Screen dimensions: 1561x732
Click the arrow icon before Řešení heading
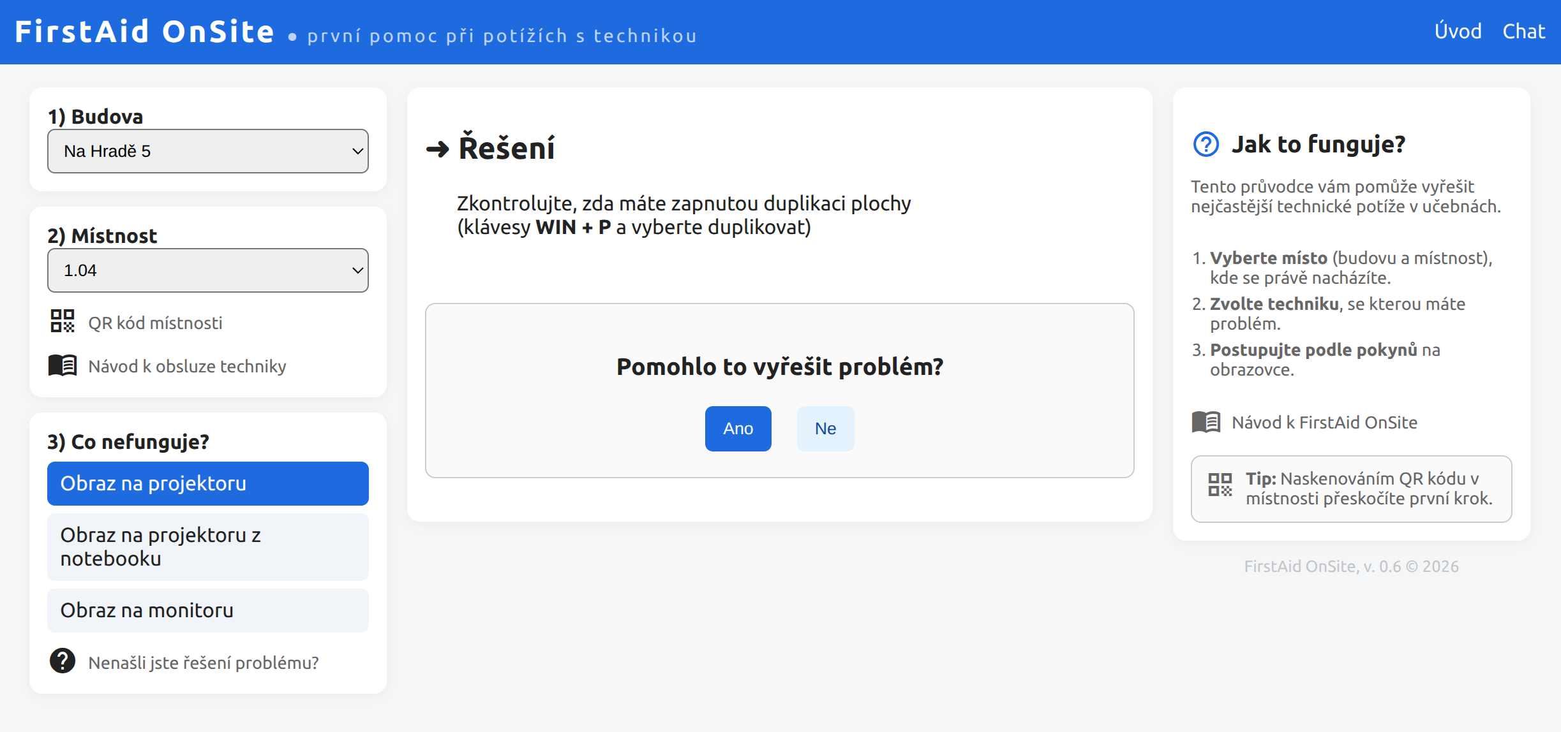(x=438, y=149)
